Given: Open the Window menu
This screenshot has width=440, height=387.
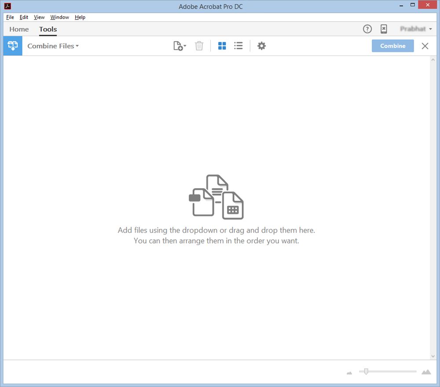Looking at the screenshot, I should [x=59, y=17].
